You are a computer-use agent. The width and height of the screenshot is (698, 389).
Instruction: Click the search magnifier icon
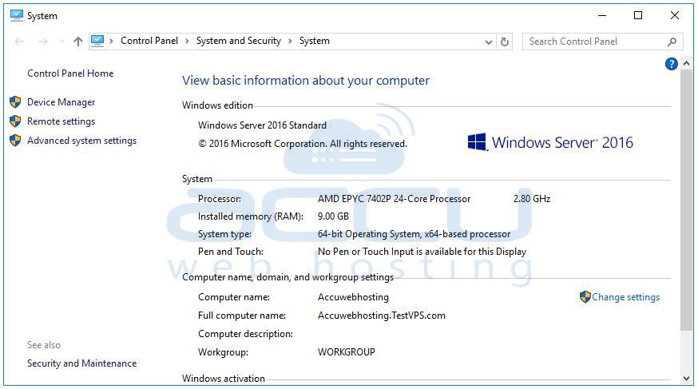672,42
